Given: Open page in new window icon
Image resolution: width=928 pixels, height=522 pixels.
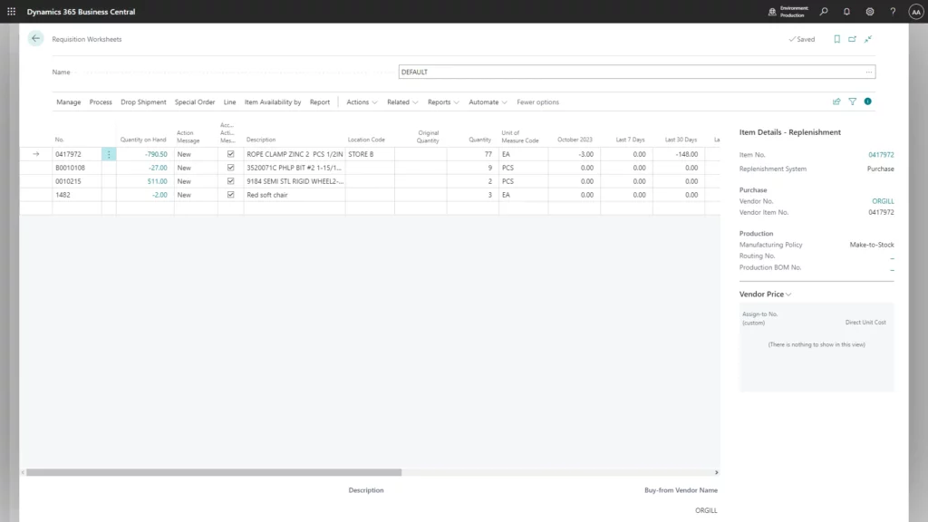Looking at the screenshot, I should coord(853,39).
